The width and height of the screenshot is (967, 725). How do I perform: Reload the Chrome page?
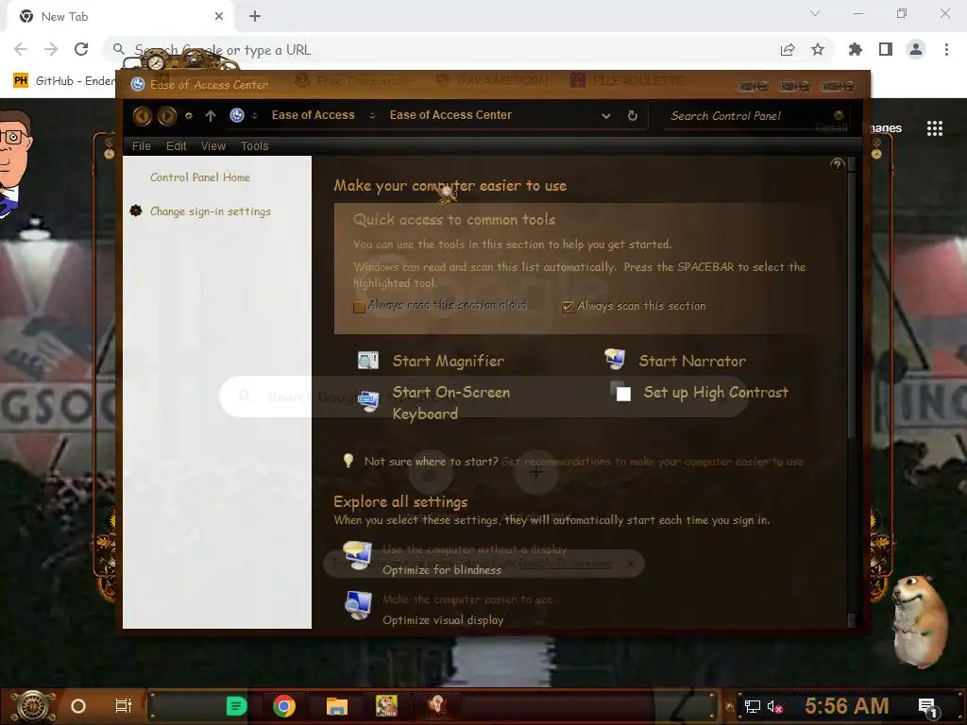81,49
